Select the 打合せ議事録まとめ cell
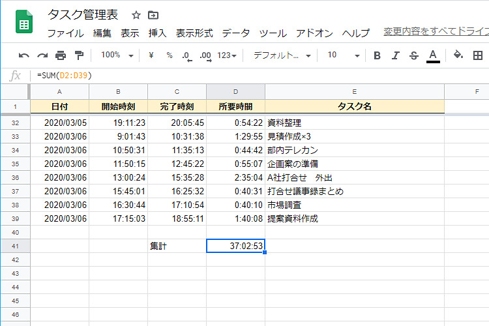 click(x=355, y=191)
